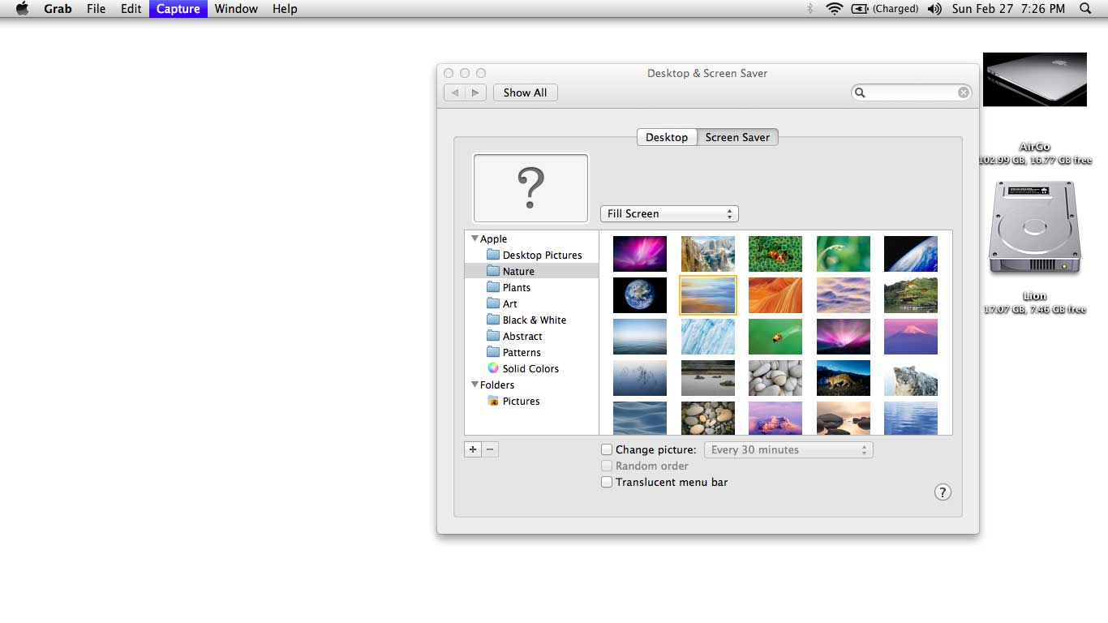Open the Every 30 minutes interval dropdown

coord(788,449)
